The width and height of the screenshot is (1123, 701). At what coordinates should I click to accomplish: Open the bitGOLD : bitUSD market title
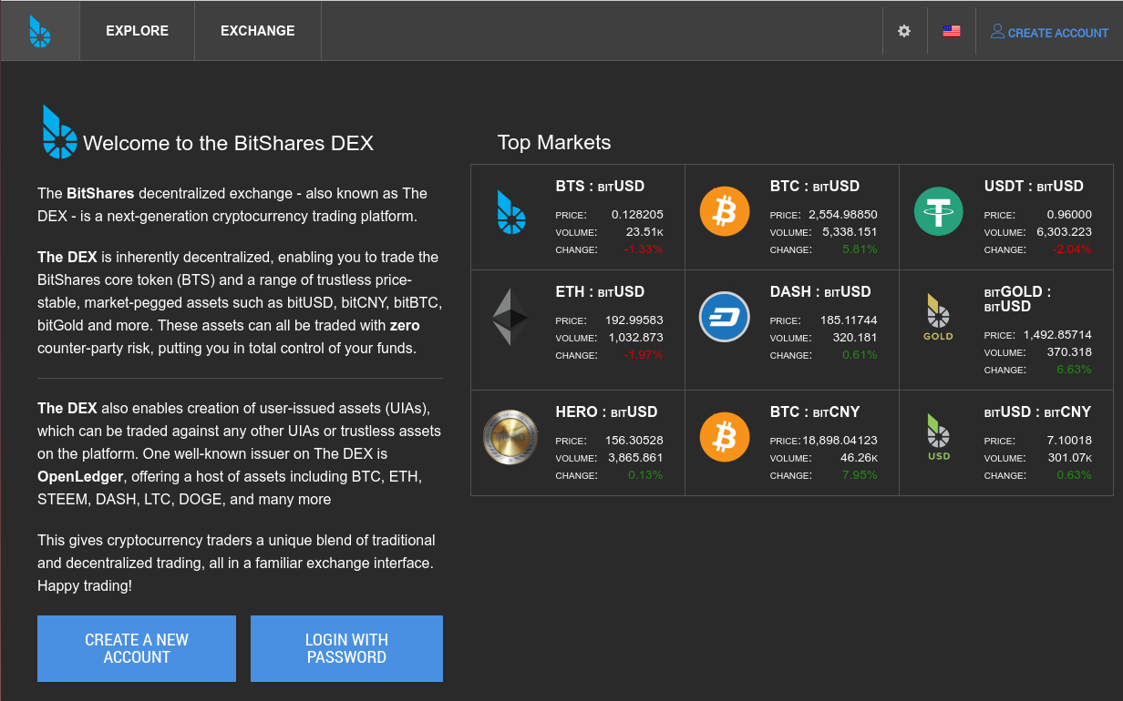[1017, 300]
